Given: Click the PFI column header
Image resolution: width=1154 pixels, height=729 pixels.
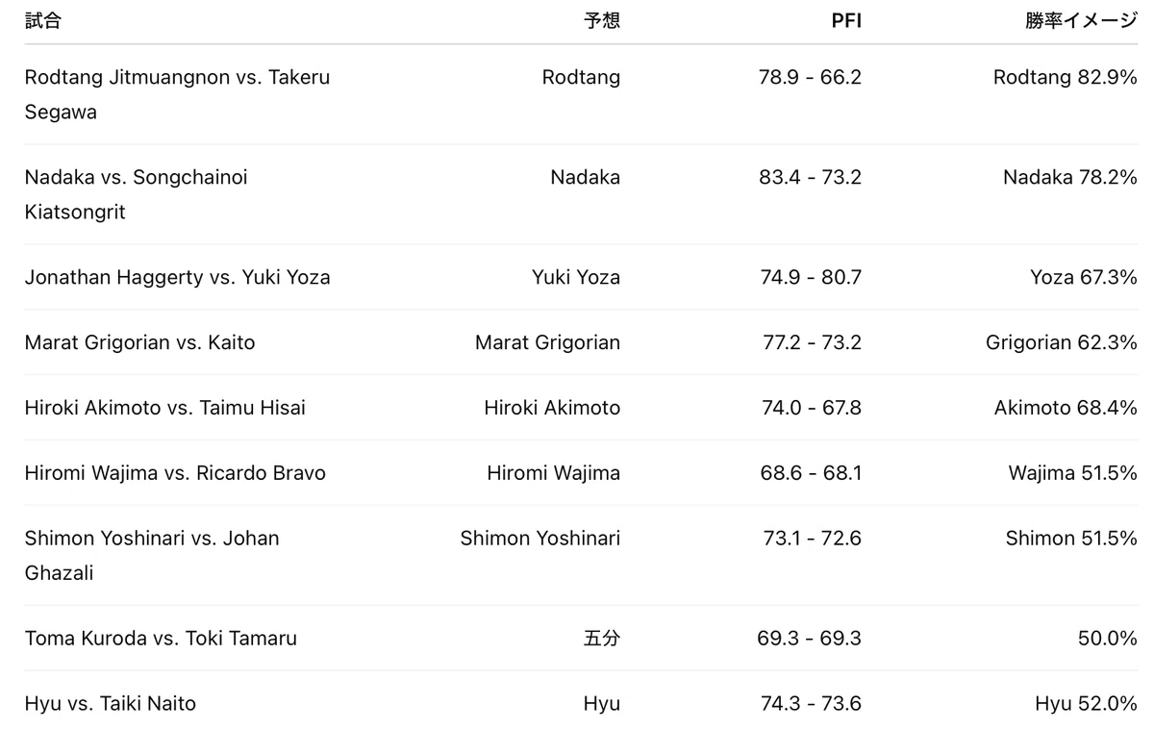Looking at the screenshot, I should 846,21.
